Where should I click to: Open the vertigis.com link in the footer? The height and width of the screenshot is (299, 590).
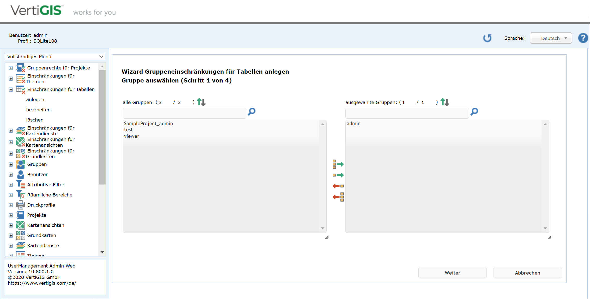[42, 283]
